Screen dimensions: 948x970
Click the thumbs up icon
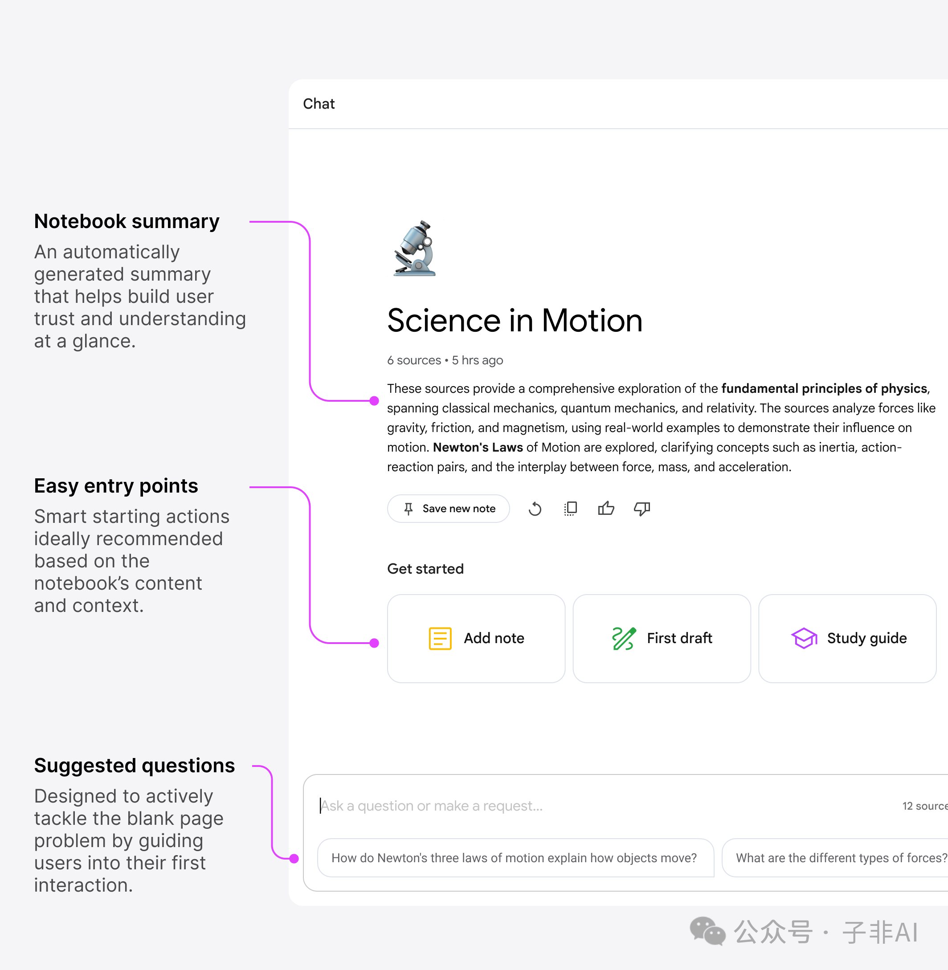coord(606,509)
